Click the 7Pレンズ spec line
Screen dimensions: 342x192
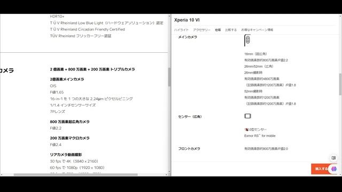pyautogui.click(x=57, y=111)
